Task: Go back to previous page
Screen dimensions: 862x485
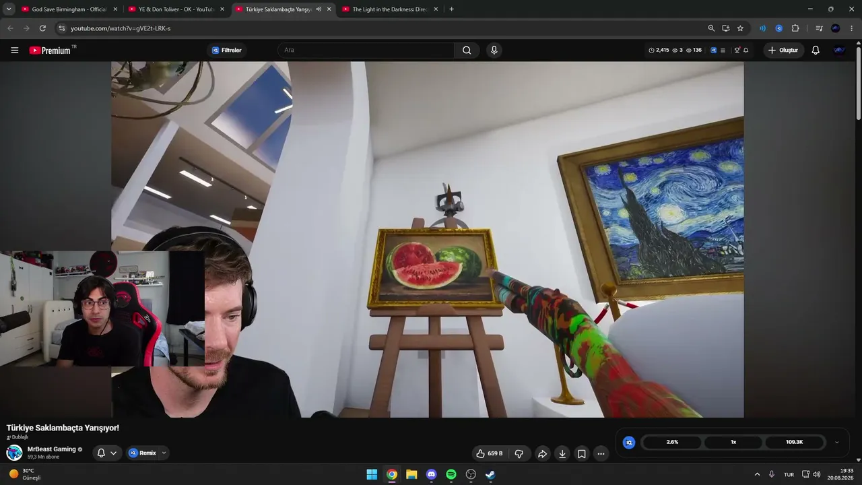Action: click(10, 28)
